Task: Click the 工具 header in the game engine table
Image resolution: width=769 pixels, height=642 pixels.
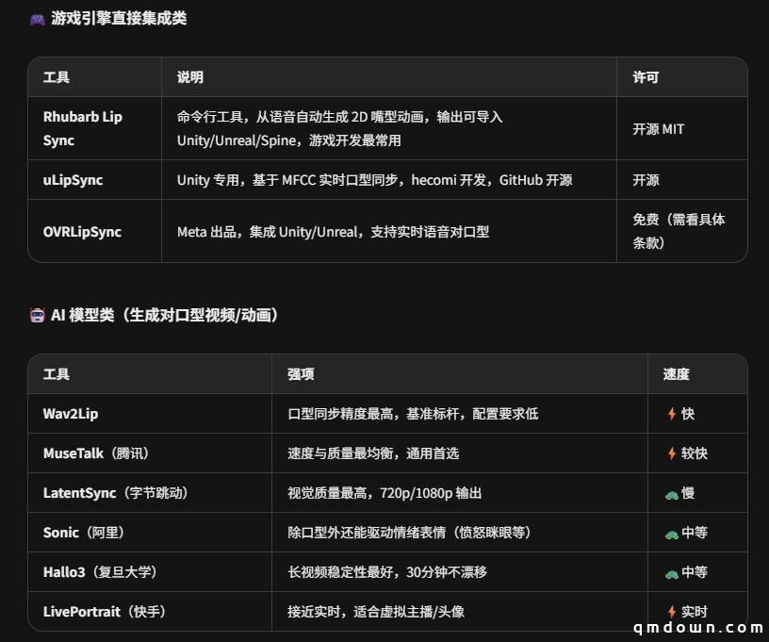Action: pyautogui.click(x=57, y=77)
